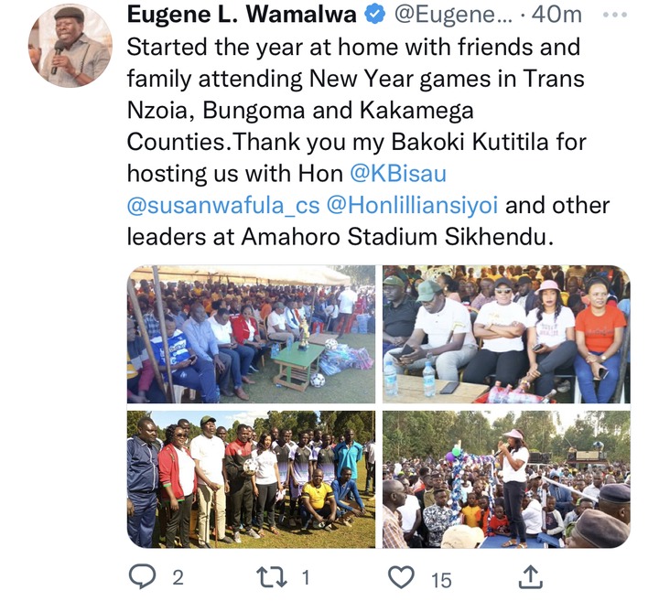This screenshot has height=601, width=659.
Task: Click the @Eugene... username handle
Action: click(x=453, y=16)
